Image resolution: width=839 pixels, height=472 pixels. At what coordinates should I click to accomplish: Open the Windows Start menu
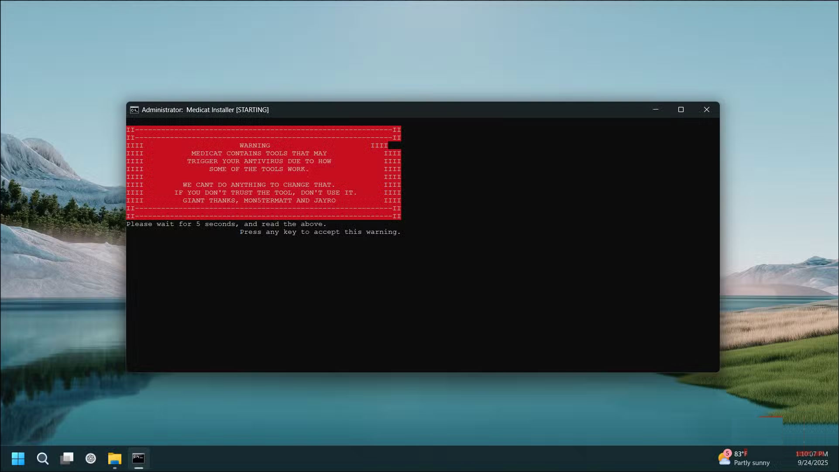(18, 458)
